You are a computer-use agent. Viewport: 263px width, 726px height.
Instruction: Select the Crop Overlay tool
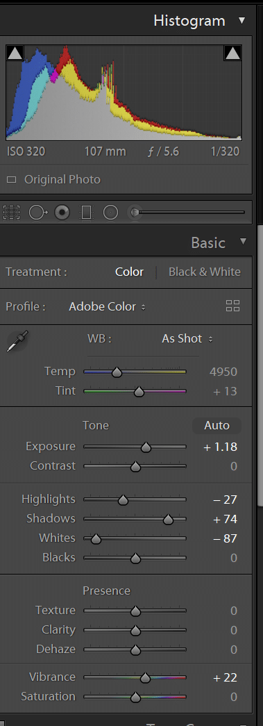click(10, 213)
